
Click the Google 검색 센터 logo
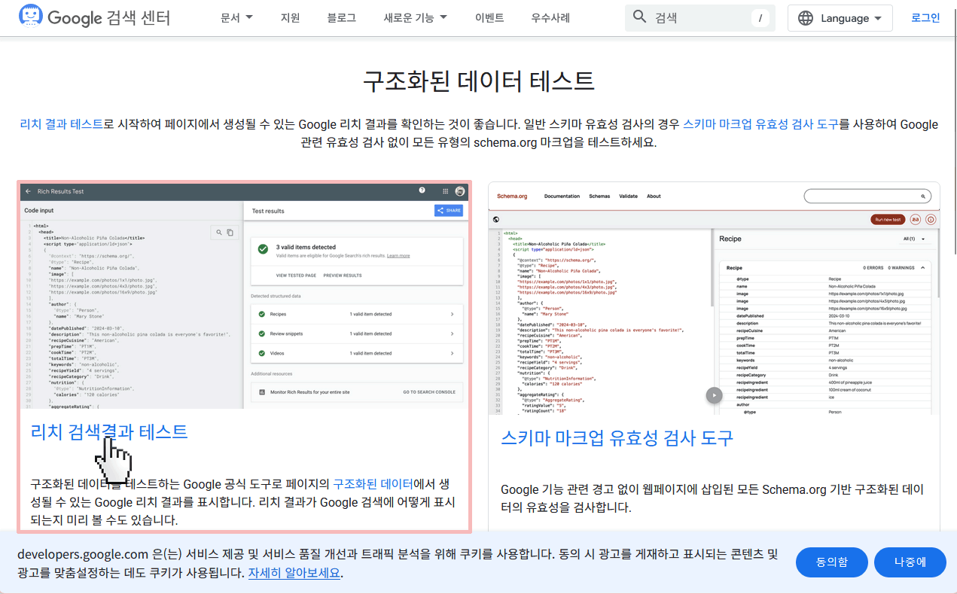pyautogui.click(x=95, y=17)
